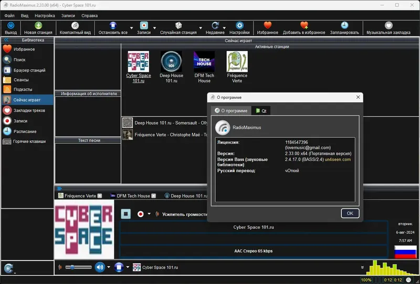Screen dimensions: 420x284
Task: Open dropdown next to the speaker button
Action: click(x=109, y=267)
